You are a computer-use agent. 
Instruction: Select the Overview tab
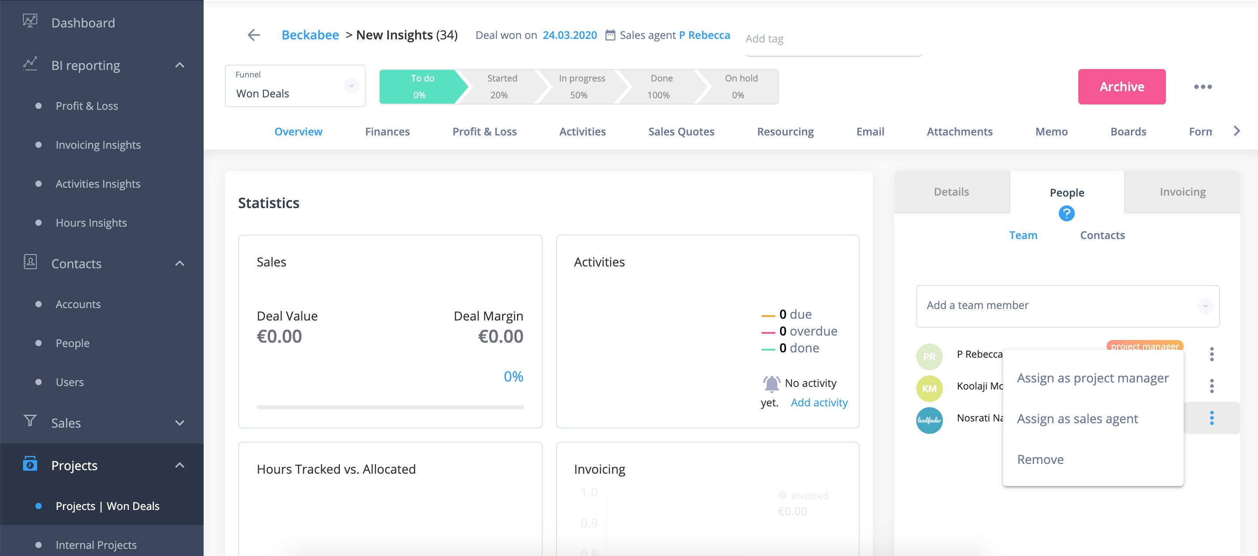298,131
